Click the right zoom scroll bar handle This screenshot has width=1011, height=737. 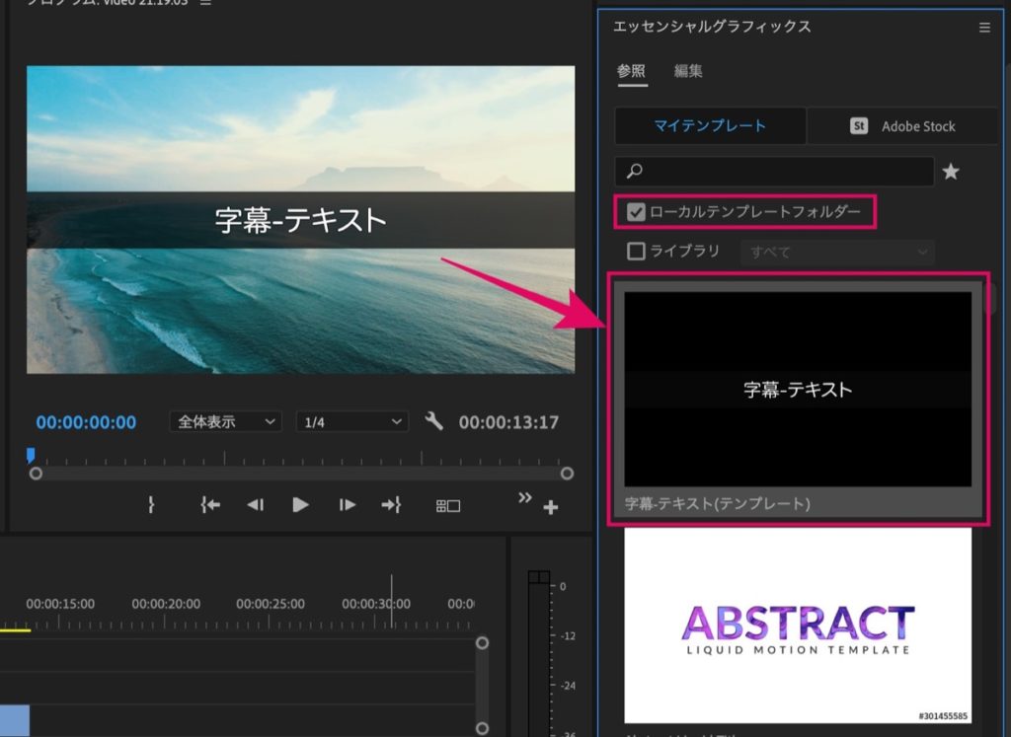pyautogui.click(x=567, y=474)
